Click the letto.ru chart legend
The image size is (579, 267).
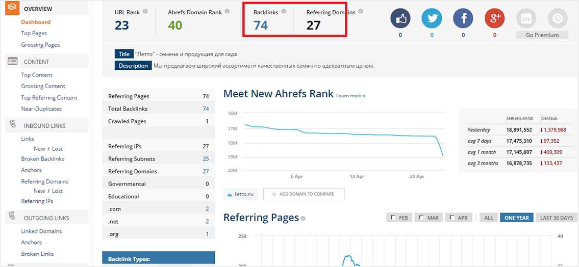[241, 194]
